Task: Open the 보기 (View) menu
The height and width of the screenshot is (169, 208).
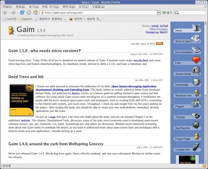Action: coord(34,7)
